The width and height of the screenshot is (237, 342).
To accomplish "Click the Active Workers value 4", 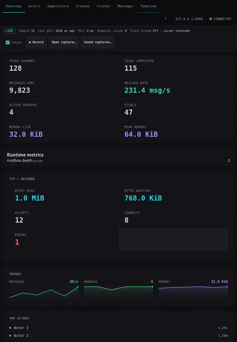I will 11,112.
